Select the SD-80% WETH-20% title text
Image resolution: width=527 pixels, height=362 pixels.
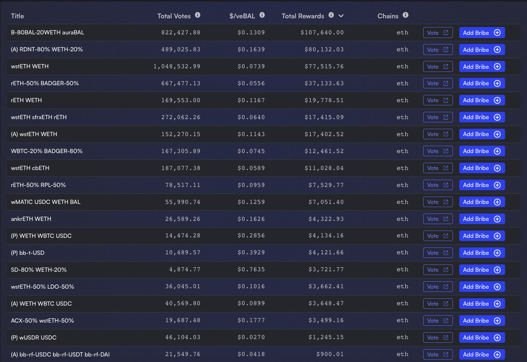(38, 270)
